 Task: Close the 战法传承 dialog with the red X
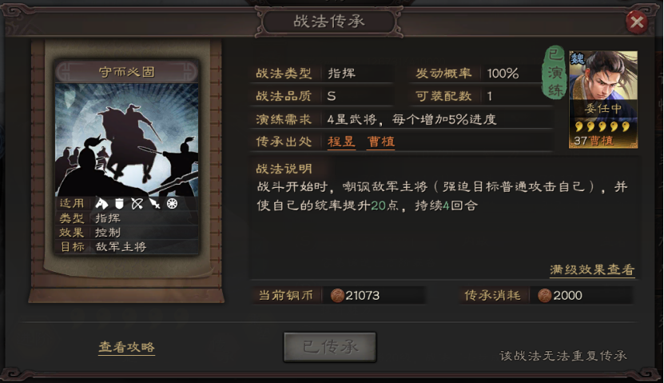click(637, 21)
